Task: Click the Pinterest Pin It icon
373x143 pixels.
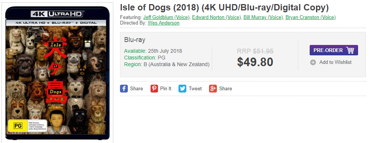Action: tap(154, 89)
